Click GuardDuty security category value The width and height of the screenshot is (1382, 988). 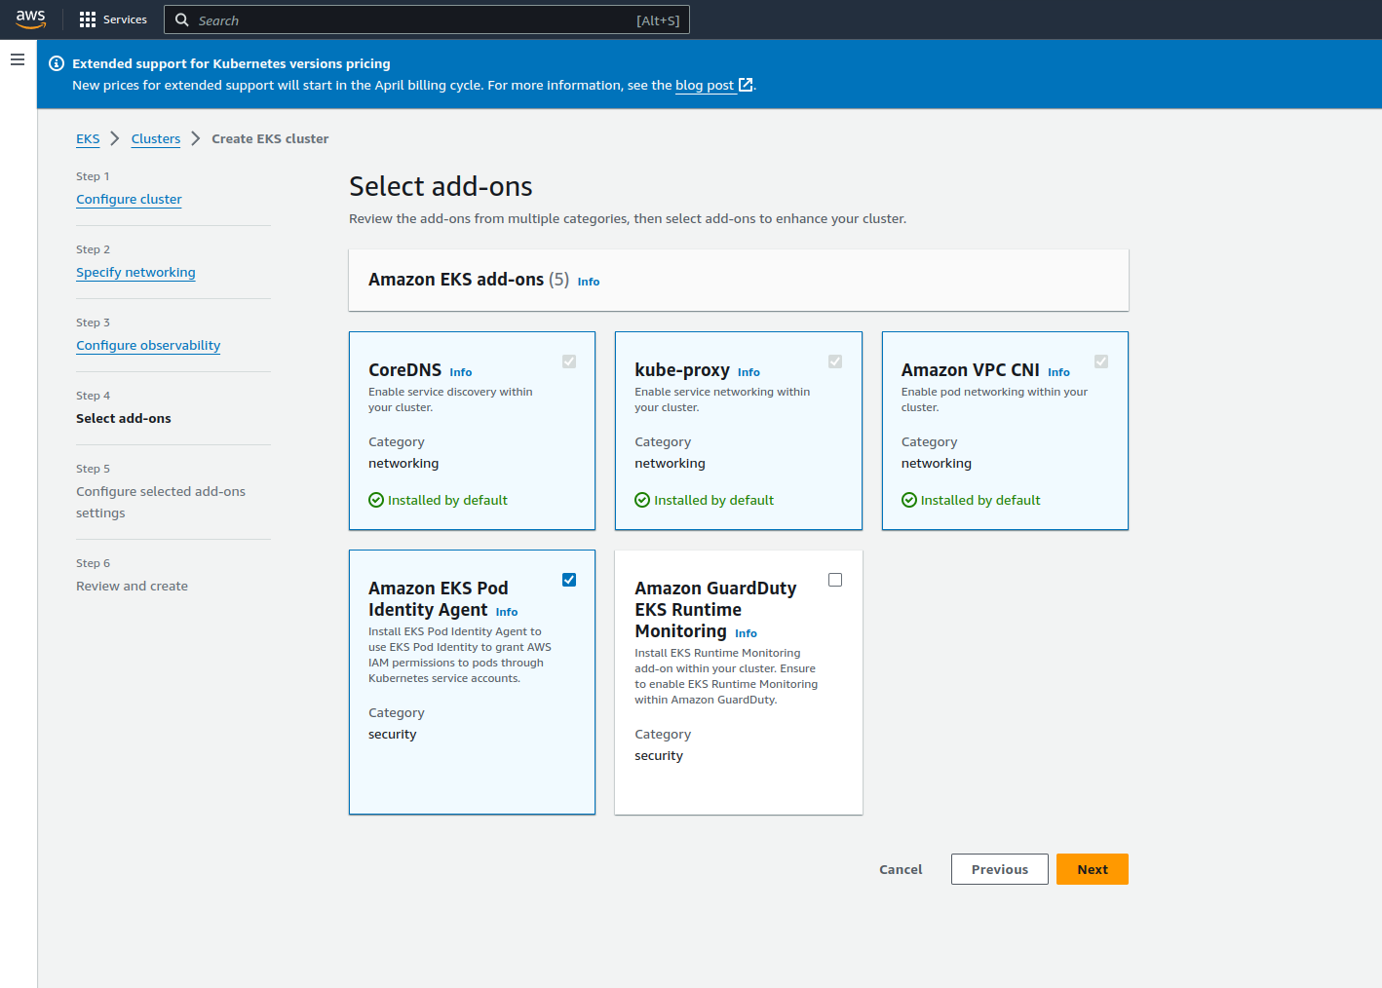coord(659,756)
